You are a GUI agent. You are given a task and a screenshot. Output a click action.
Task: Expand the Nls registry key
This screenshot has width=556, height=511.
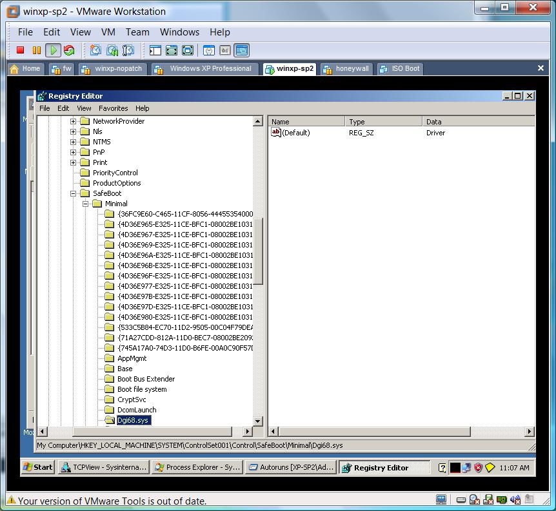73,131
